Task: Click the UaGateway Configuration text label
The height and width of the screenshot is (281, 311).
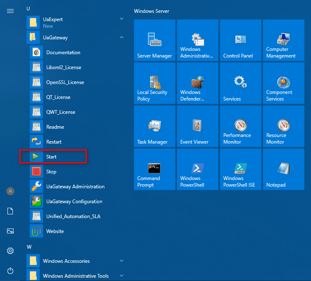Action: [x=74, y=202]
